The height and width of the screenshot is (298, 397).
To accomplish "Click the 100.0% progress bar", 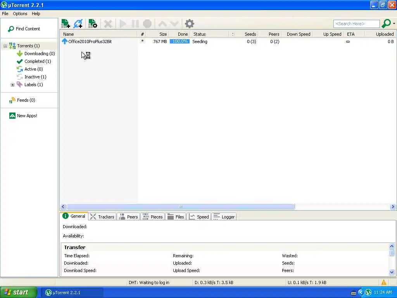I will pyautogui.click(x=180, y=41).
